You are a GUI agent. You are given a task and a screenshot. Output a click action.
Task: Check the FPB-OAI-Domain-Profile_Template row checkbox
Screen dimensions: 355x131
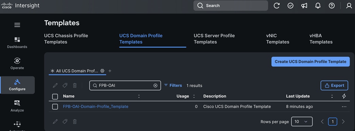55,107
